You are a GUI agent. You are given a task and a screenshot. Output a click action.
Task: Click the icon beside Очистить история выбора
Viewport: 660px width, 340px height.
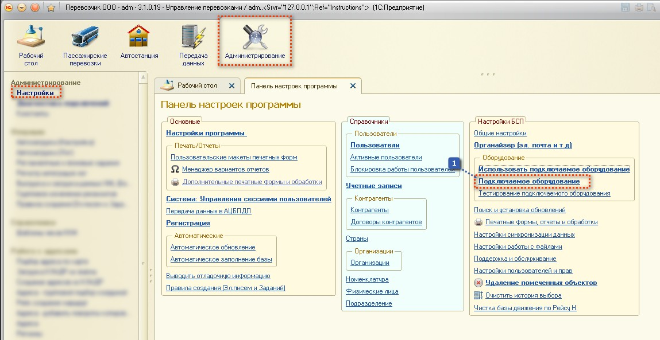(478, 295)
